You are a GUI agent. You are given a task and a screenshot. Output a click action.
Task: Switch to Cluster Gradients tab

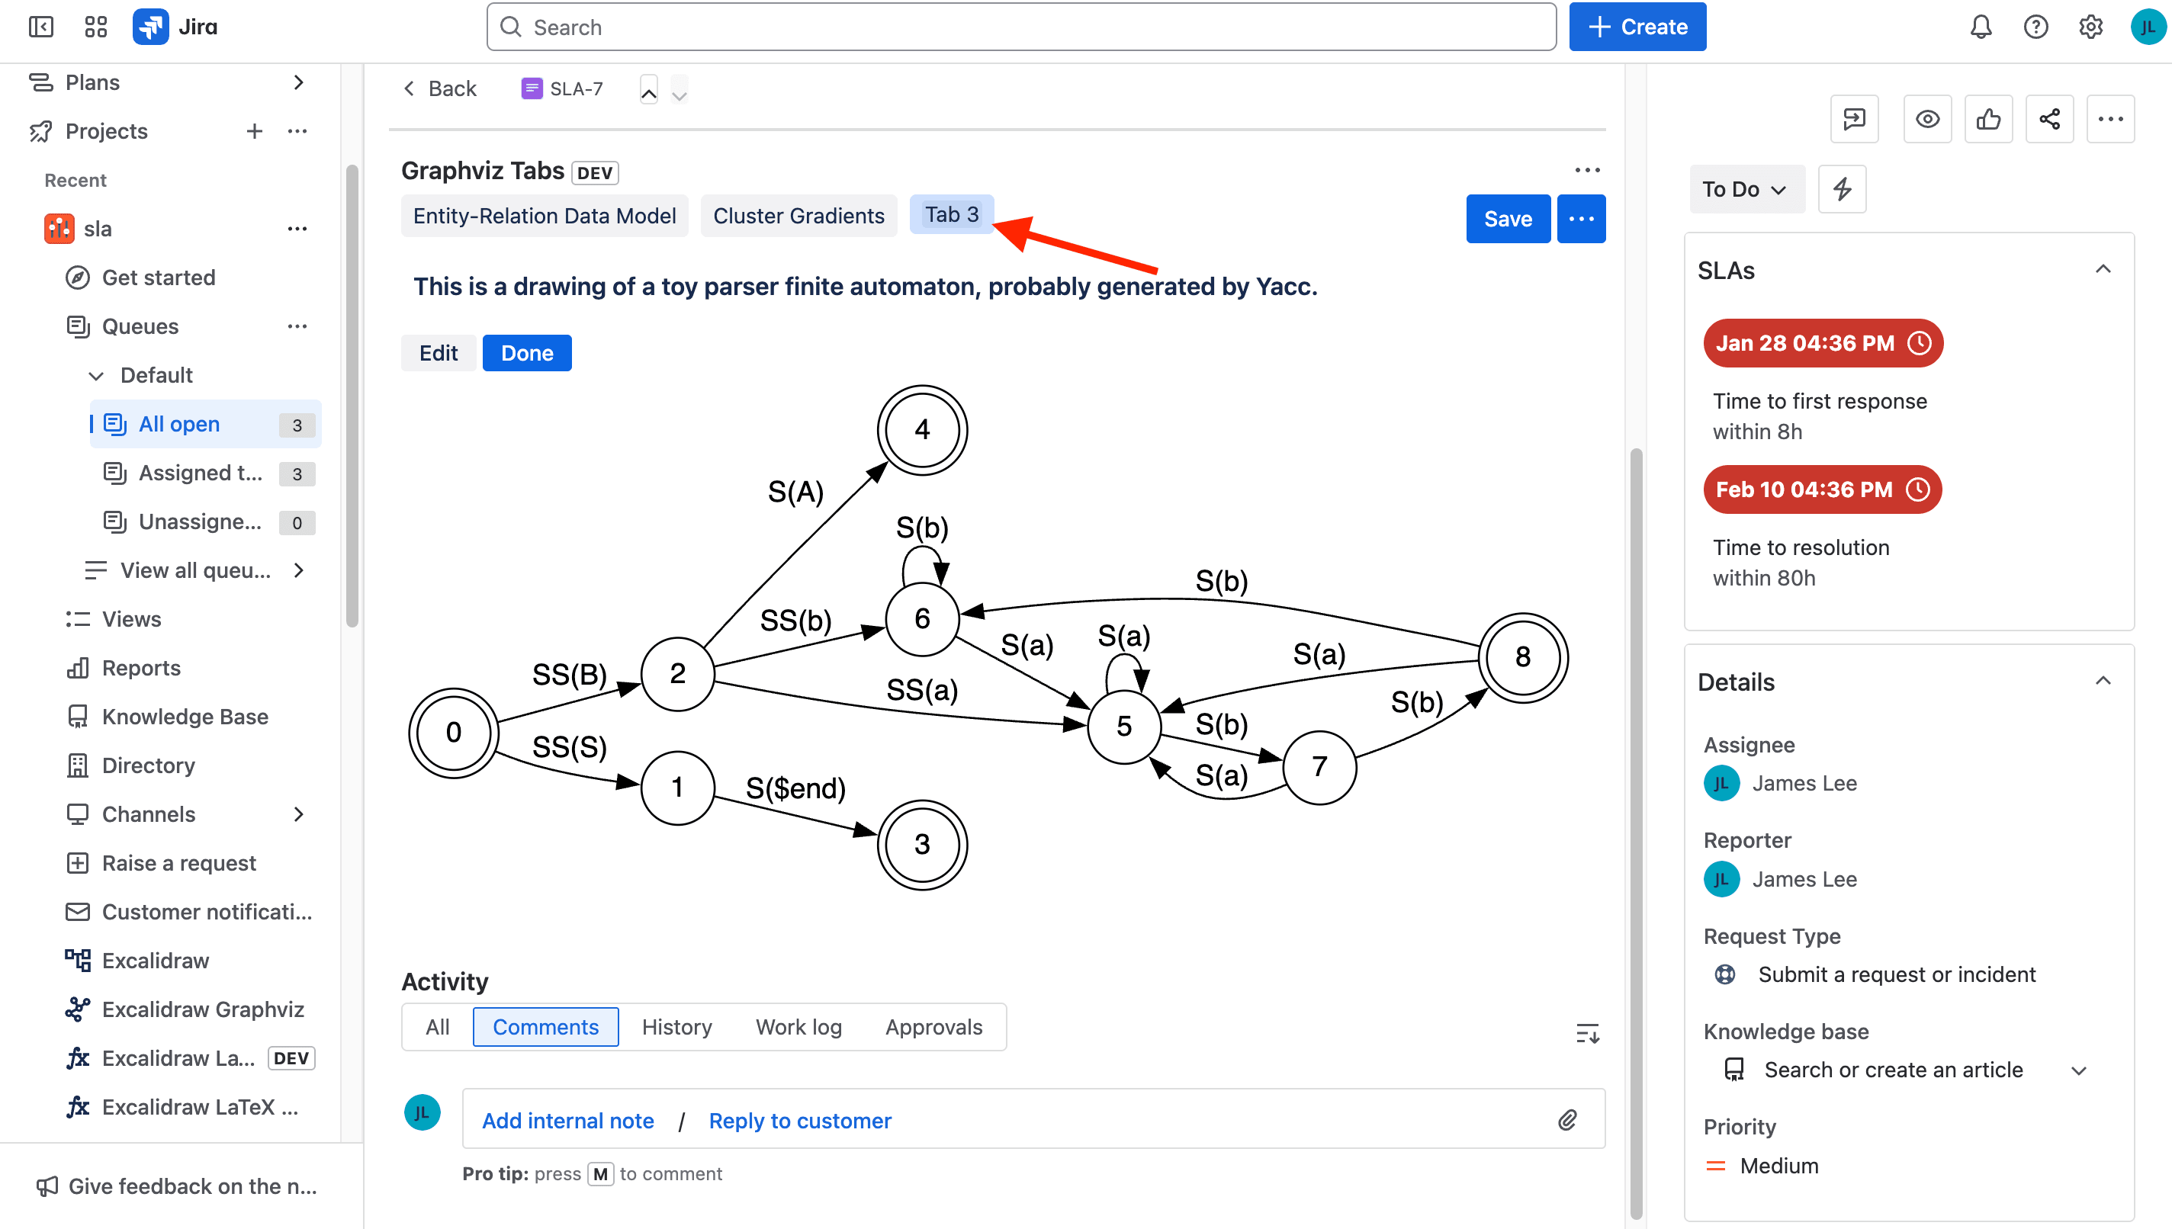[x=798, y=216]
